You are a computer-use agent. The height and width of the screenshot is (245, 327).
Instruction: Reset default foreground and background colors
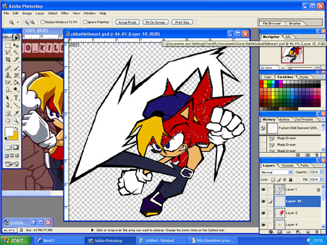point(6,139)
